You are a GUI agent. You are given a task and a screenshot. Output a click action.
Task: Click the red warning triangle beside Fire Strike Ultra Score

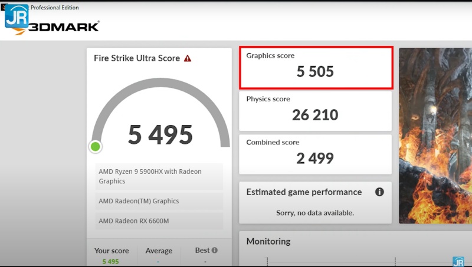click(x=188, y=58)
